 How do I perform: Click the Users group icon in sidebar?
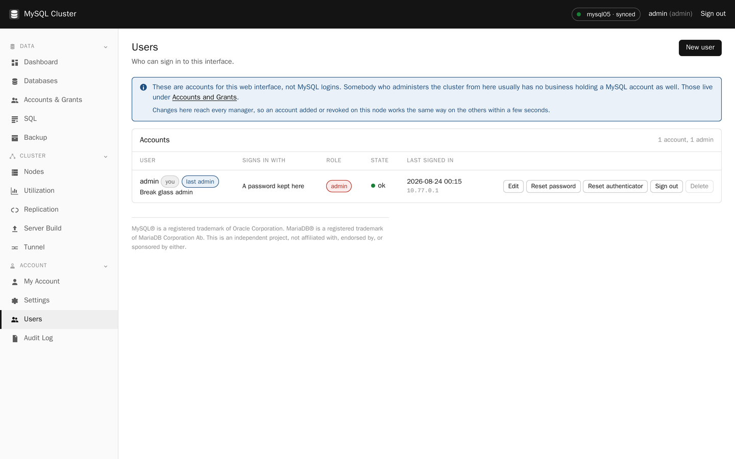point(15,320)
